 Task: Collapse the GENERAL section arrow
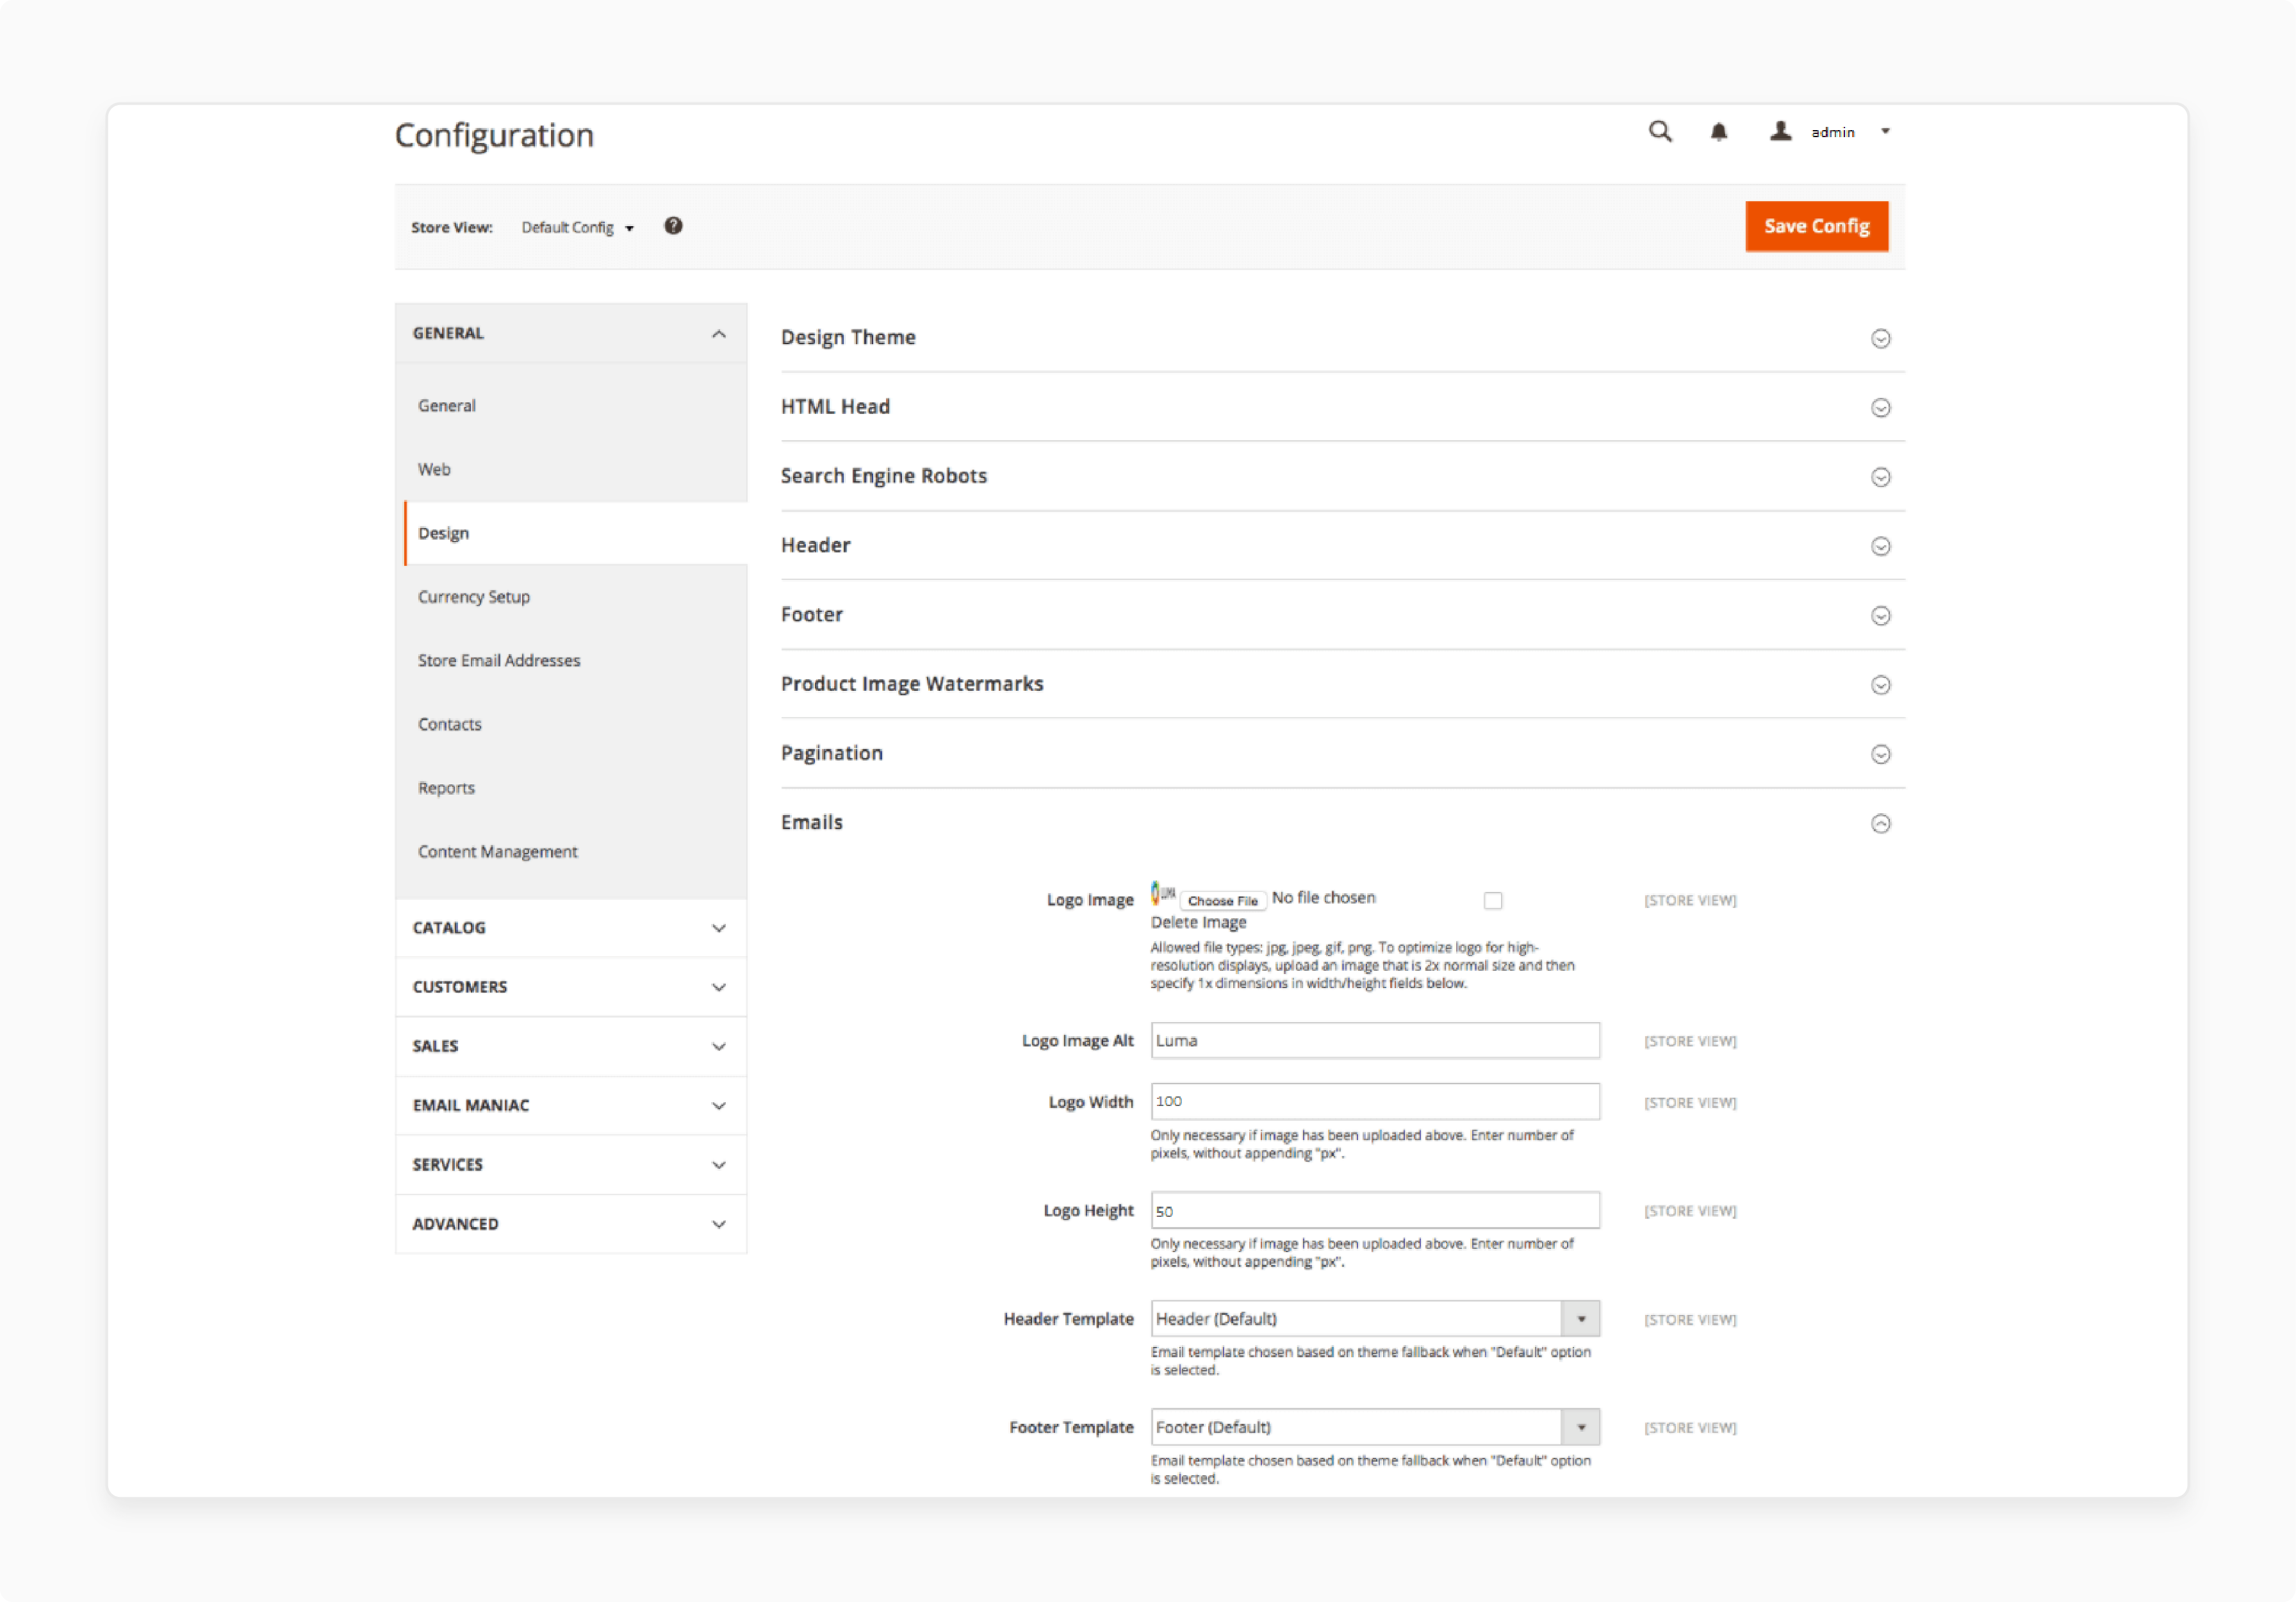pos(718,333)
